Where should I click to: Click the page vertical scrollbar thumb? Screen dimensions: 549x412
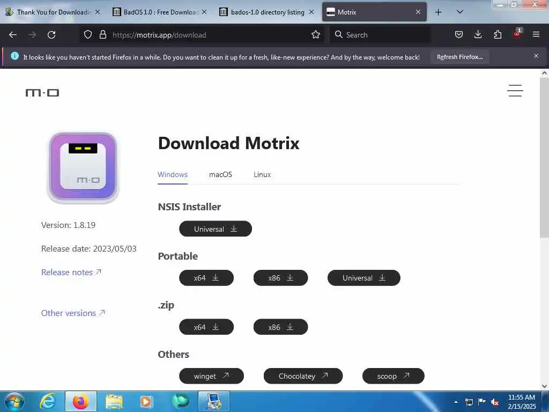544,157
